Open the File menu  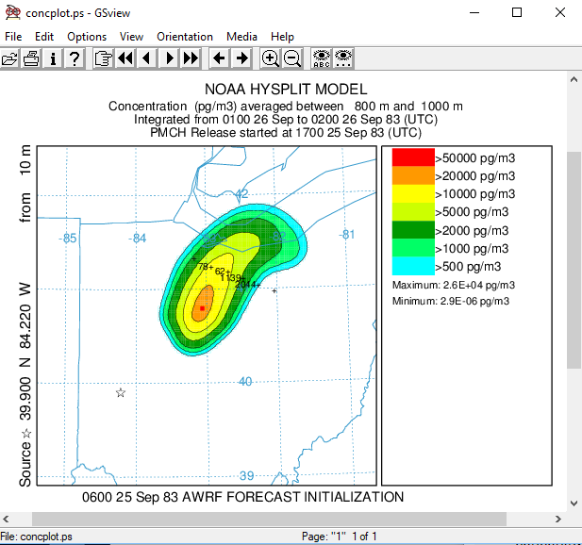click(13, 37)
